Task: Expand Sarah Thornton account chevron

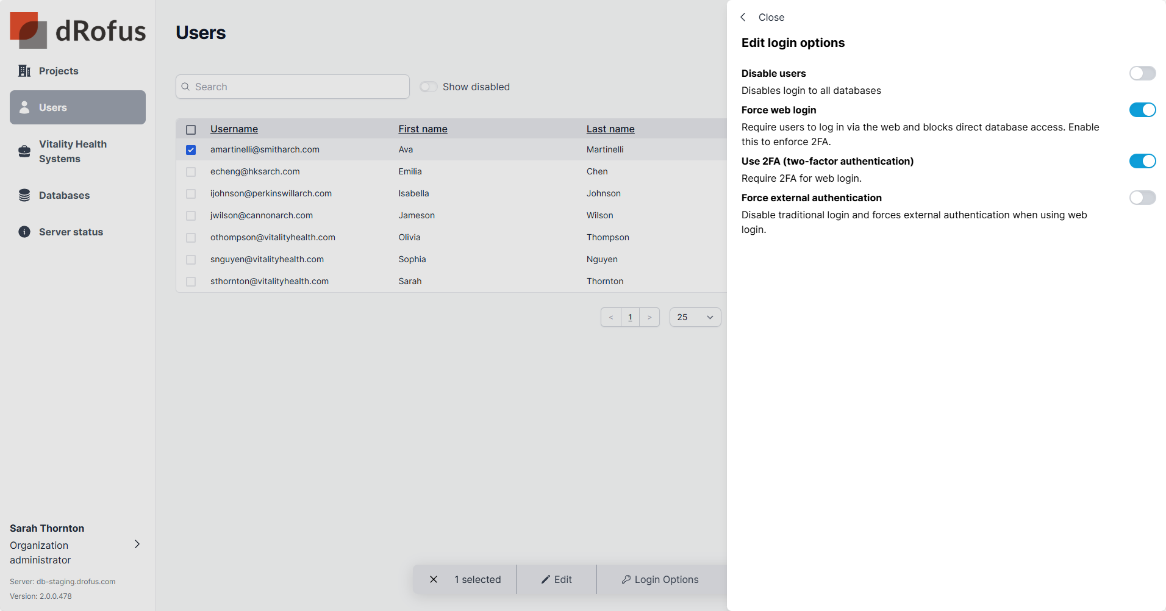Action: tap(137, 544)
